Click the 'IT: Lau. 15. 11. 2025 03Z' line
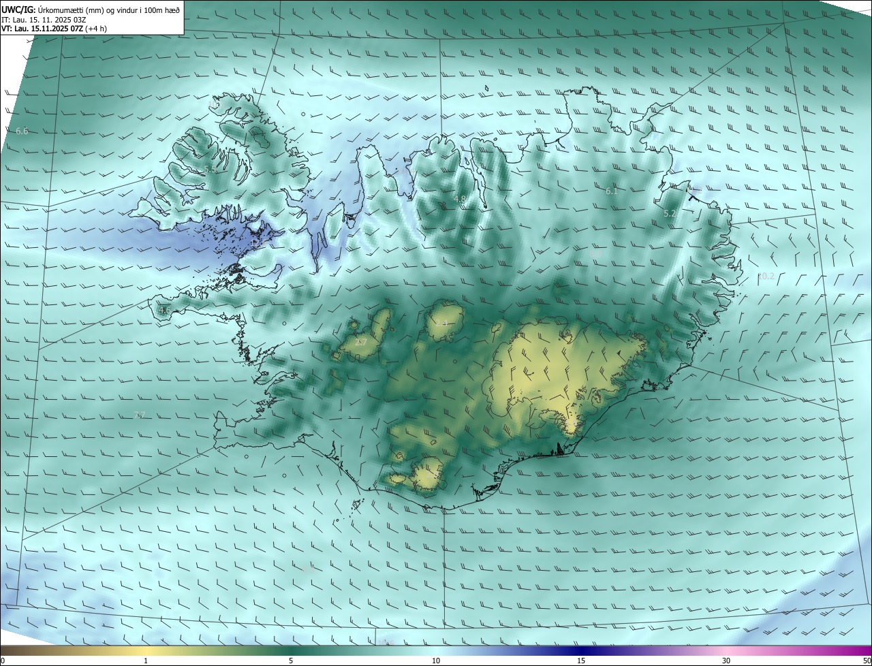The width and height of the screenshot is (872, 666). pos(44,20)
